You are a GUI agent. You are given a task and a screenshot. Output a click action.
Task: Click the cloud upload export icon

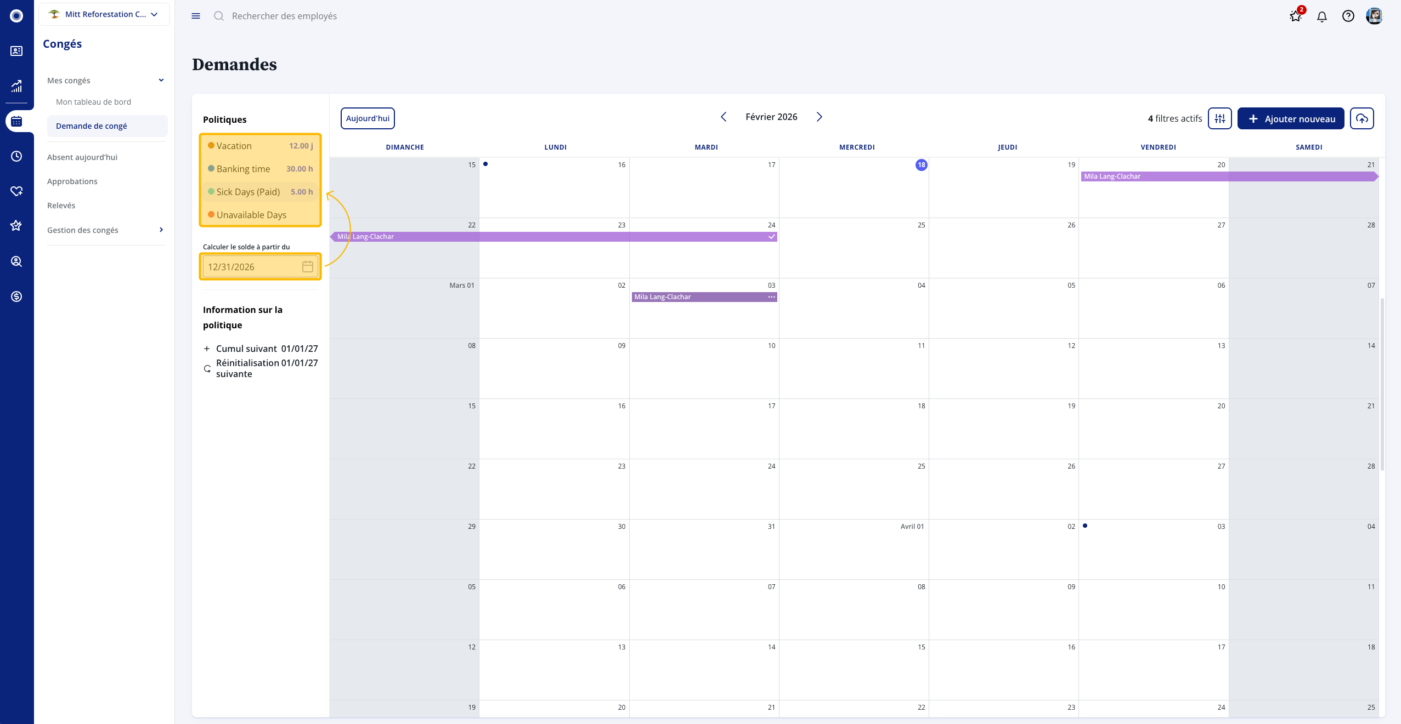click(1362, 118)
